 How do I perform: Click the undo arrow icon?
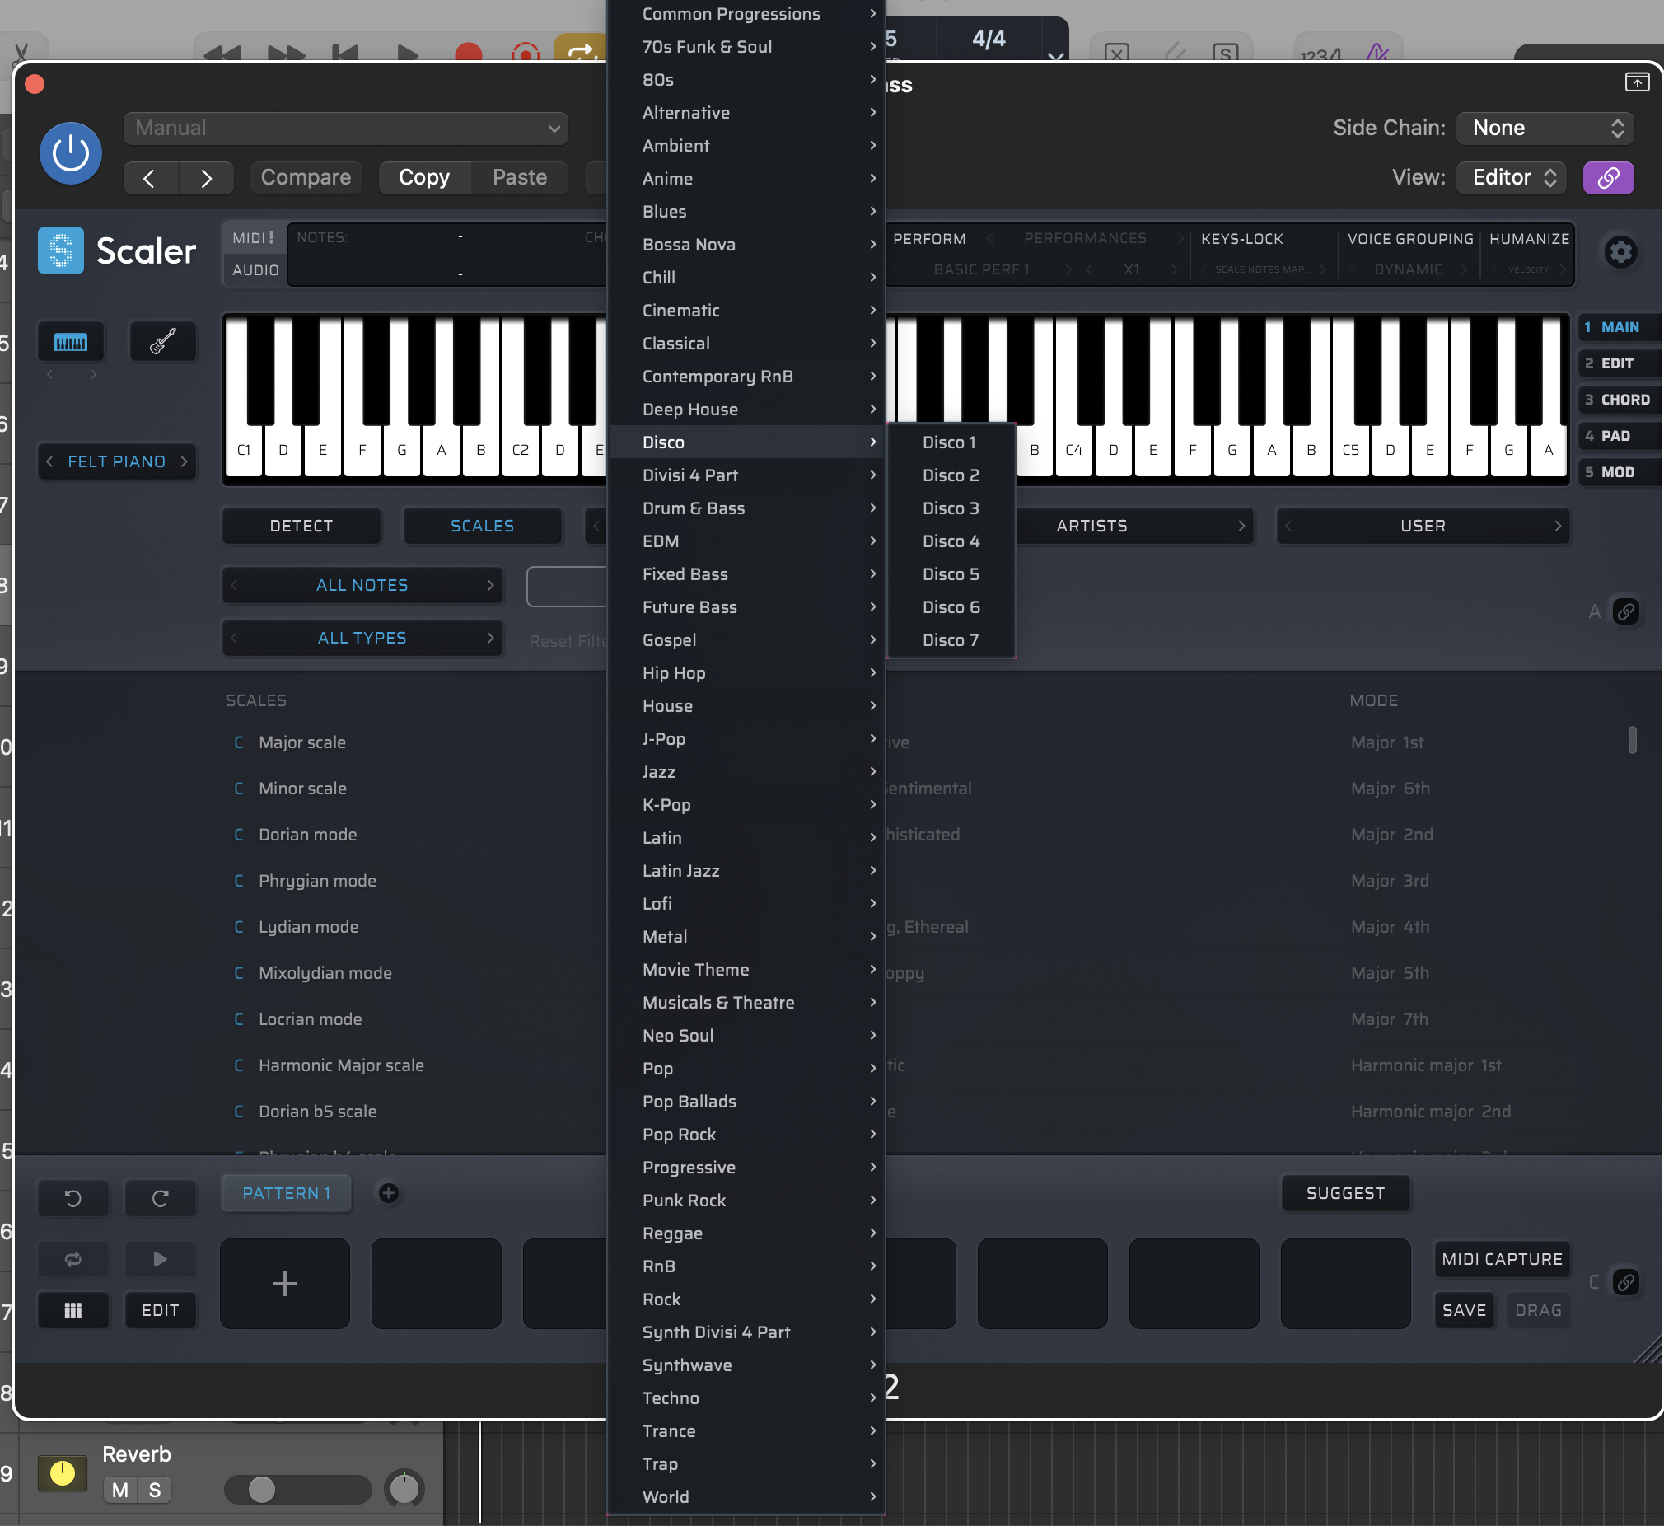[72, 1197]
